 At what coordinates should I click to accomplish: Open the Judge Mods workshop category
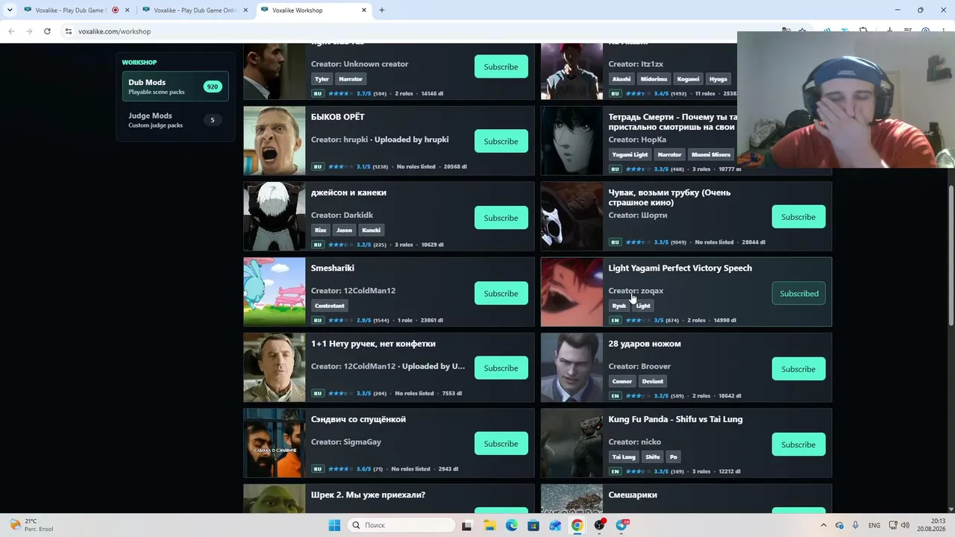(175, 120)
